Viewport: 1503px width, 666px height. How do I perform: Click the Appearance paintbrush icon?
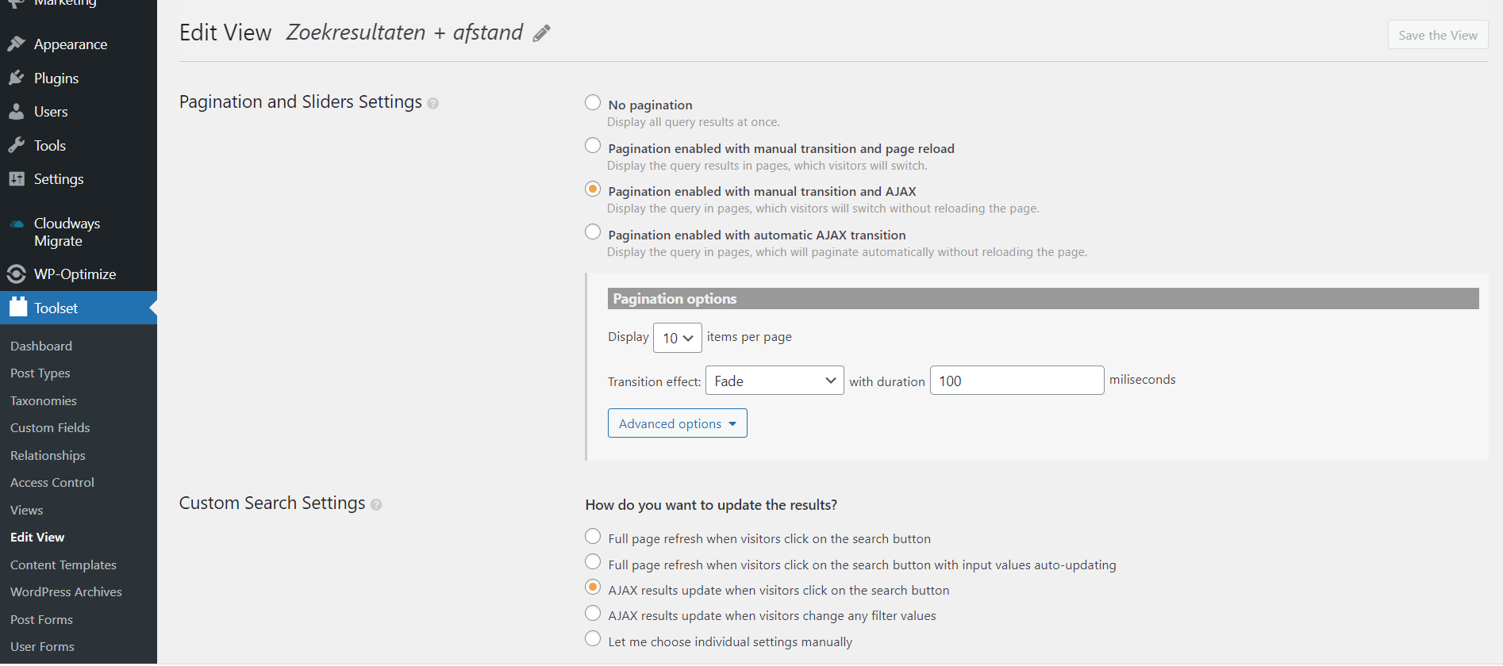coord(17,44)
